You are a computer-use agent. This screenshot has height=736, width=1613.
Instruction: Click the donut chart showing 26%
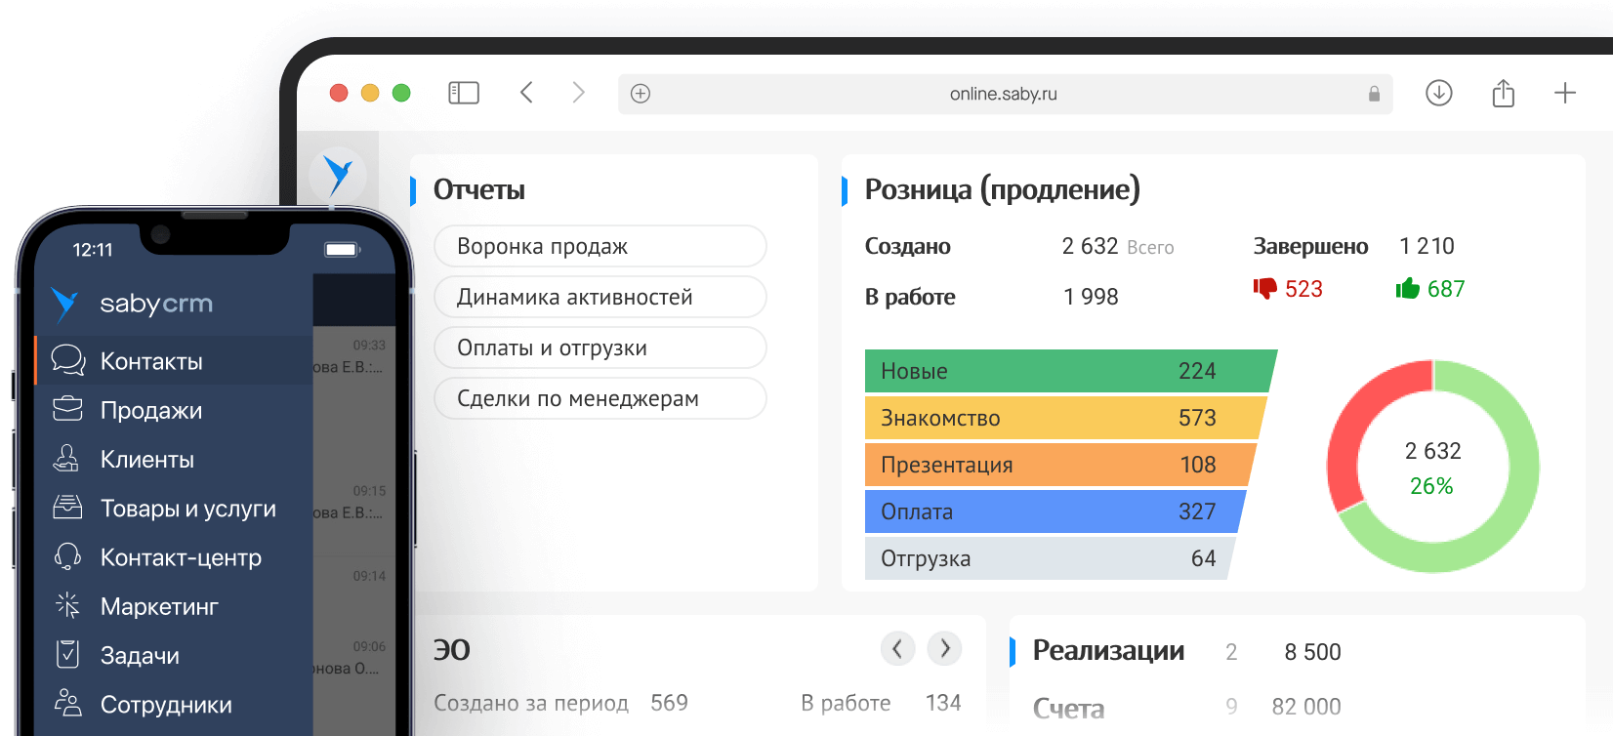coord(1432,467)
